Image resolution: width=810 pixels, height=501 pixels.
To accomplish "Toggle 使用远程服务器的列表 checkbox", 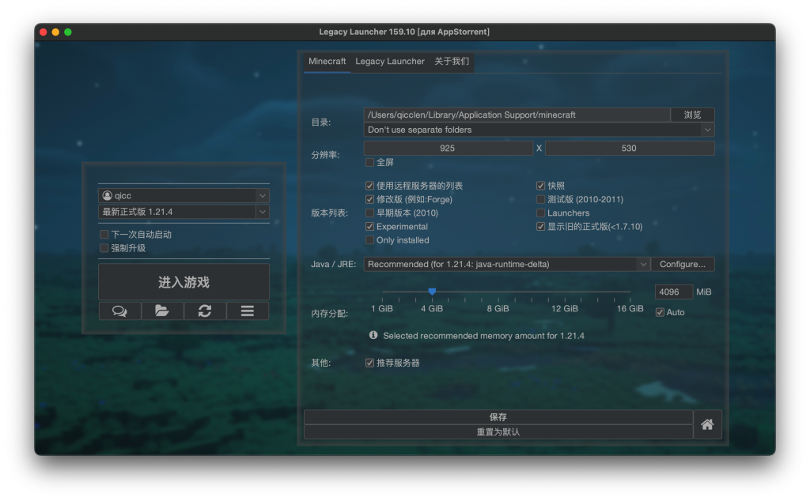I will [370, 186].
